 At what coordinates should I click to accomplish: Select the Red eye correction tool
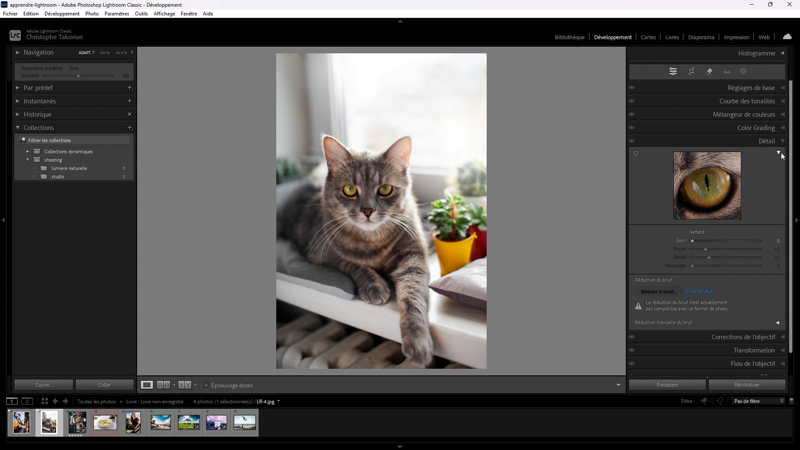pos(727,71)
